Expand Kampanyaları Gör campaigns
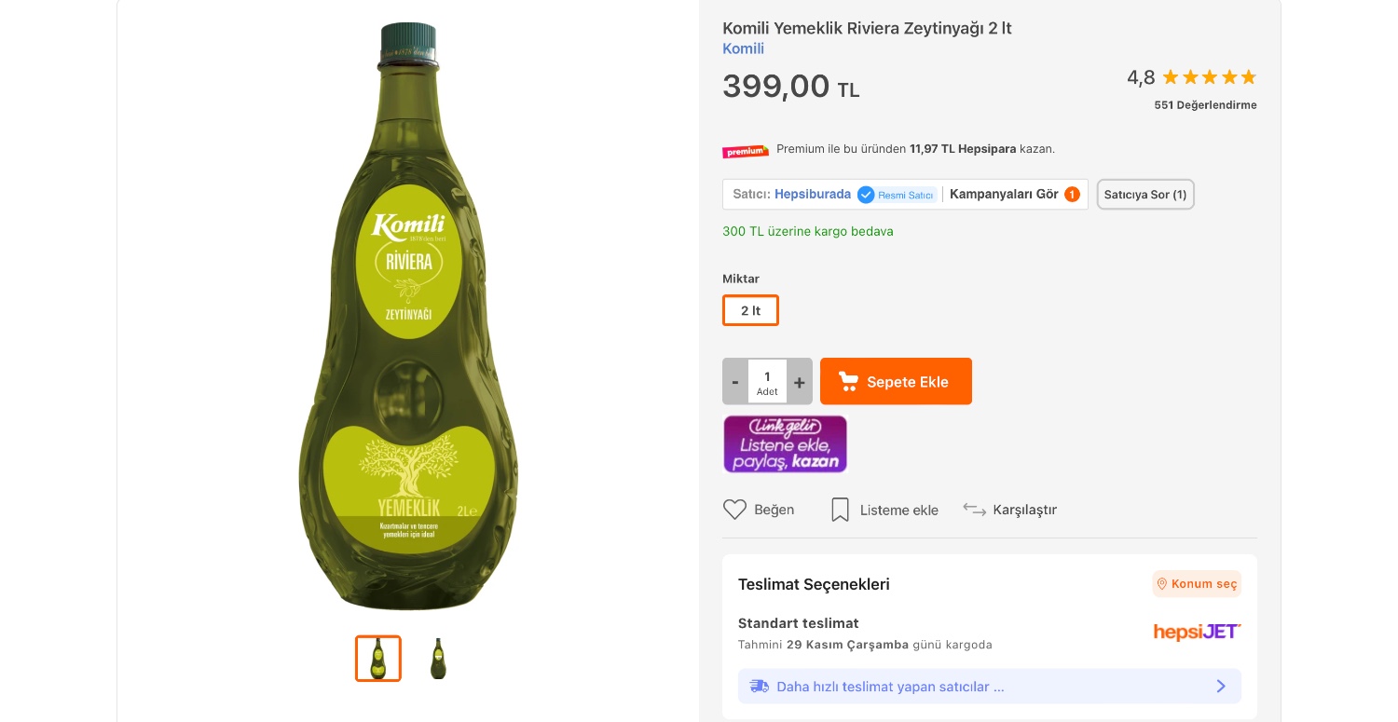This screenshot has height=722, width=1398. (1004, 194)
